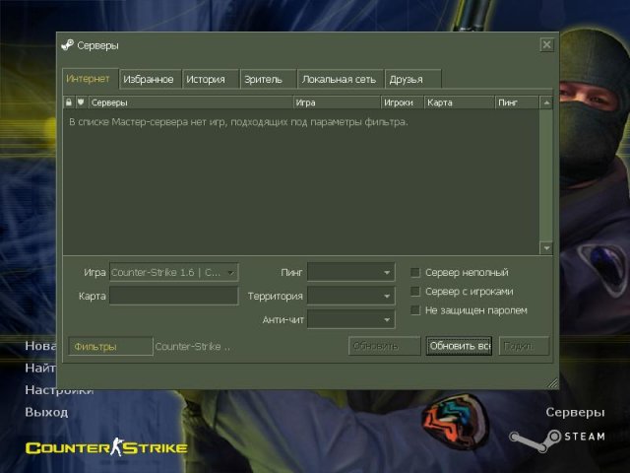Viewport: 630px width, 473px height.
Task: Expand the Анти-чит filter dropdown
Action: [x=350, y=319]
